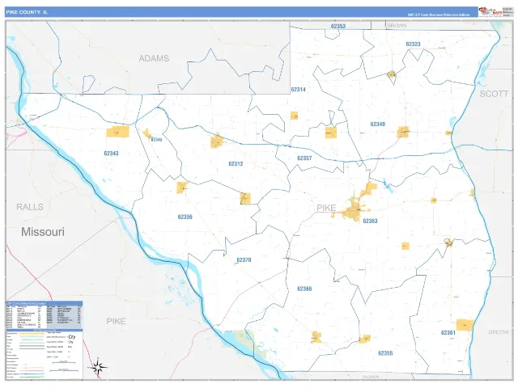Screen dimensions: 518x388
Task: Select ZIP code label 62356
Action: tap(185, 217)
